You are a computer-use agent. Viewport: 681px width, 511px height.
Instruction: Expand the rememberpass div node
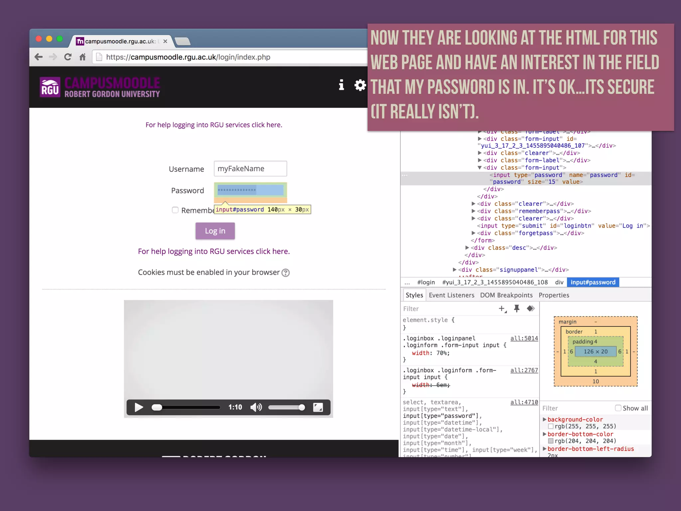click(x=473, y=211)
